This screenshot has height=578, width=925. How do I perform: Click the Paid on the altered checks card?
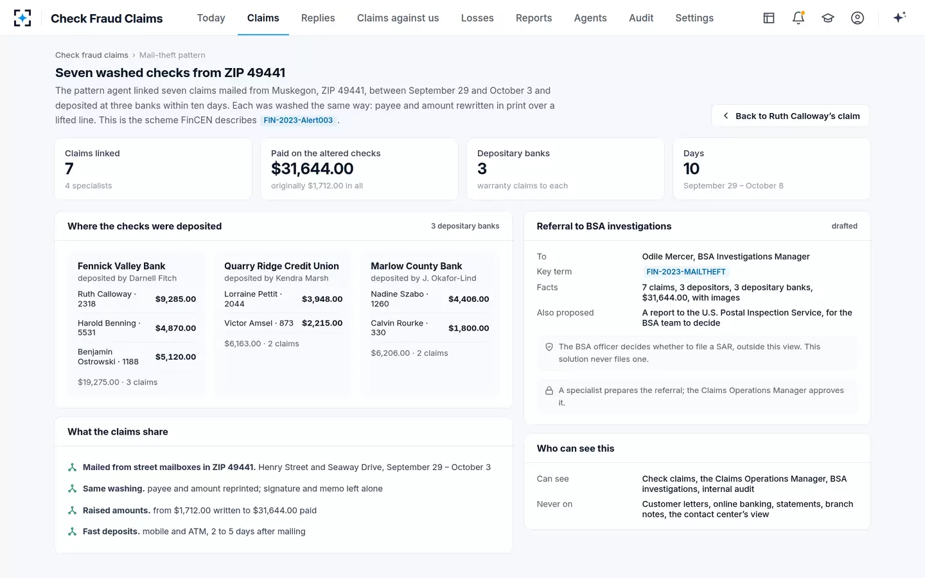pos(359,169)
